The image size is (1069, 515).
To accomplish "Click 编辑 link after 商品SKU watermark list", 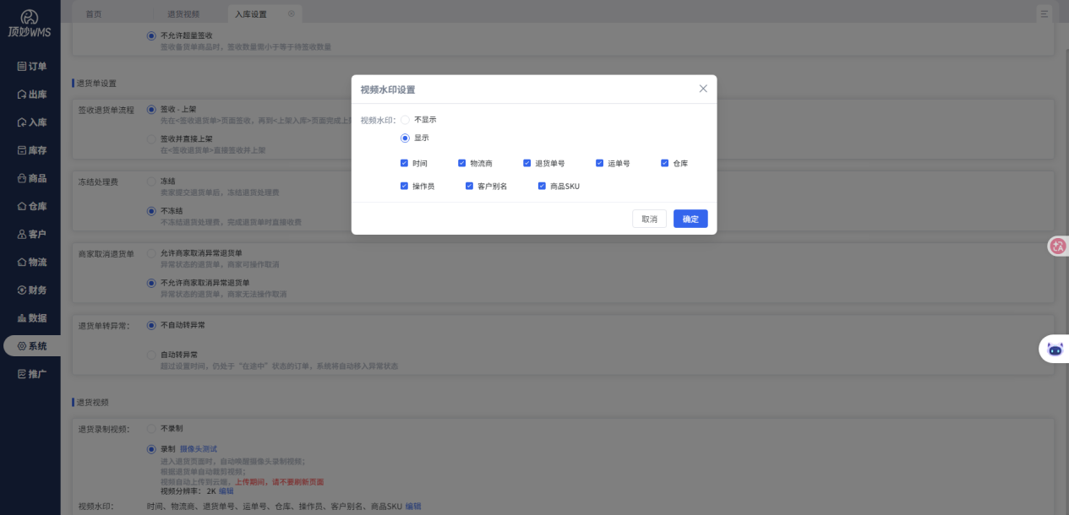I will click(x=413, y=507).
